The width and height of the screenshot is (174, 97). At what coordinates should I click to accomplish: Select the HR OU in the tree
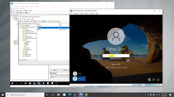tap(27, 43)
